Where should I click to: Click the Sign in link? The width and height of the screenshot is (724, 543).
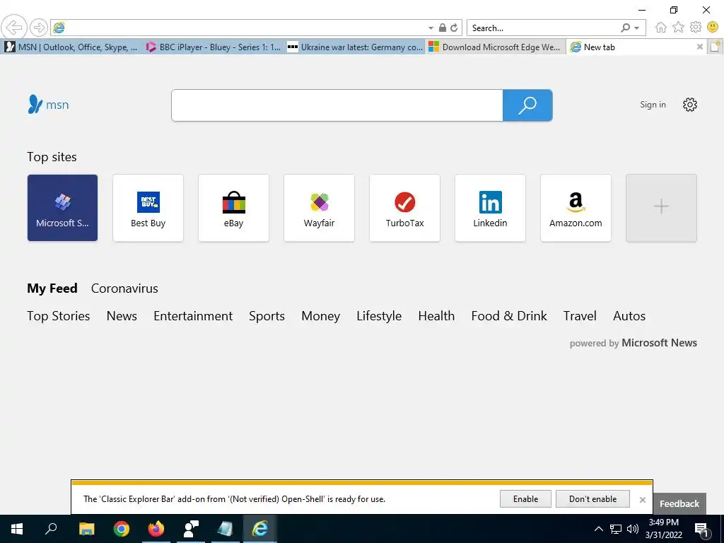pos(653,105)
